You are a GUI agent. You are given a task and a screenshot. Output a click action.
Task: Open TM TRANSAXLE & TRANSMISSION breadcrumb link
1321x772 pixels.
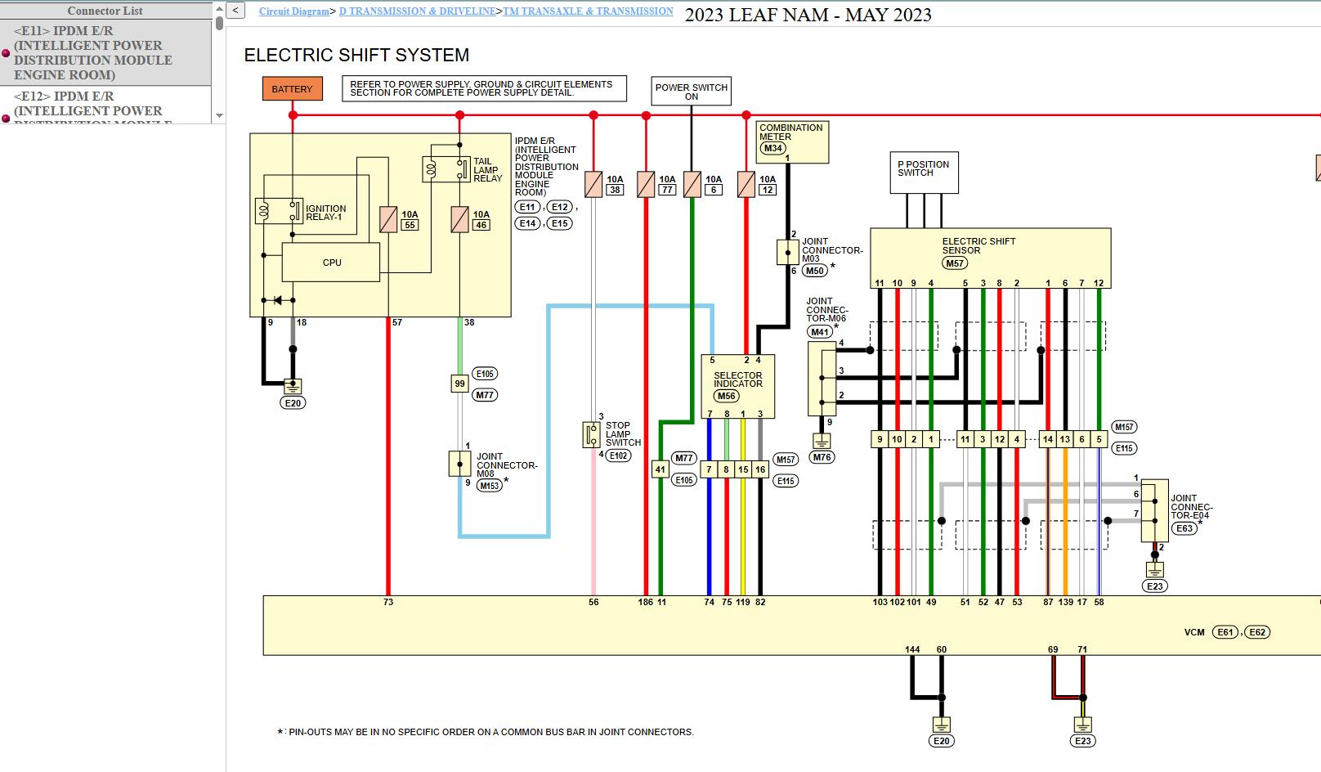point(588,11)
